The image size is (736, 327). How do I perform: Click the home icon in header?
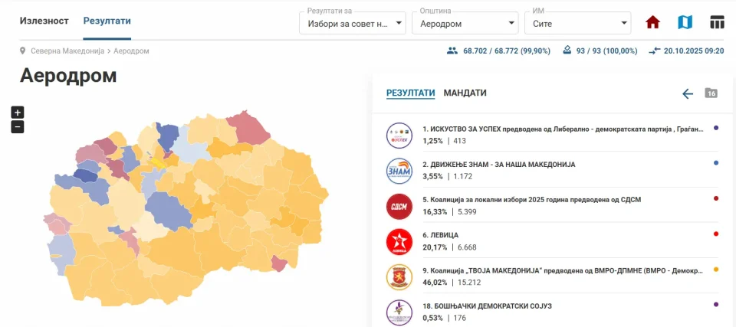652,22
